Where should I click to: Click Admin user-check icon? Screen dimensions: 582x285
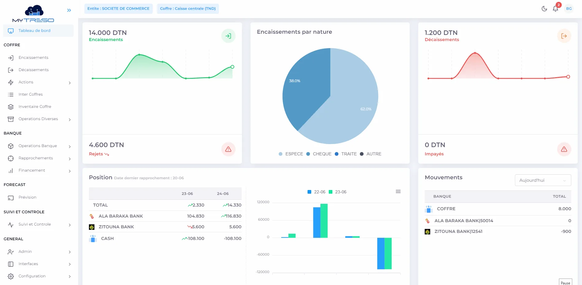[11, 252]
